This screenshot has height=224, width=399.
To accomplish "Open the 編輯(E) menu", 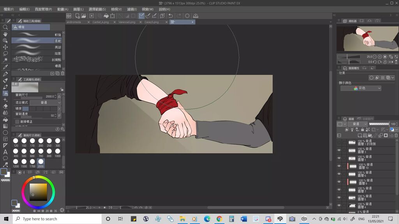I will (x=25, y=9).
